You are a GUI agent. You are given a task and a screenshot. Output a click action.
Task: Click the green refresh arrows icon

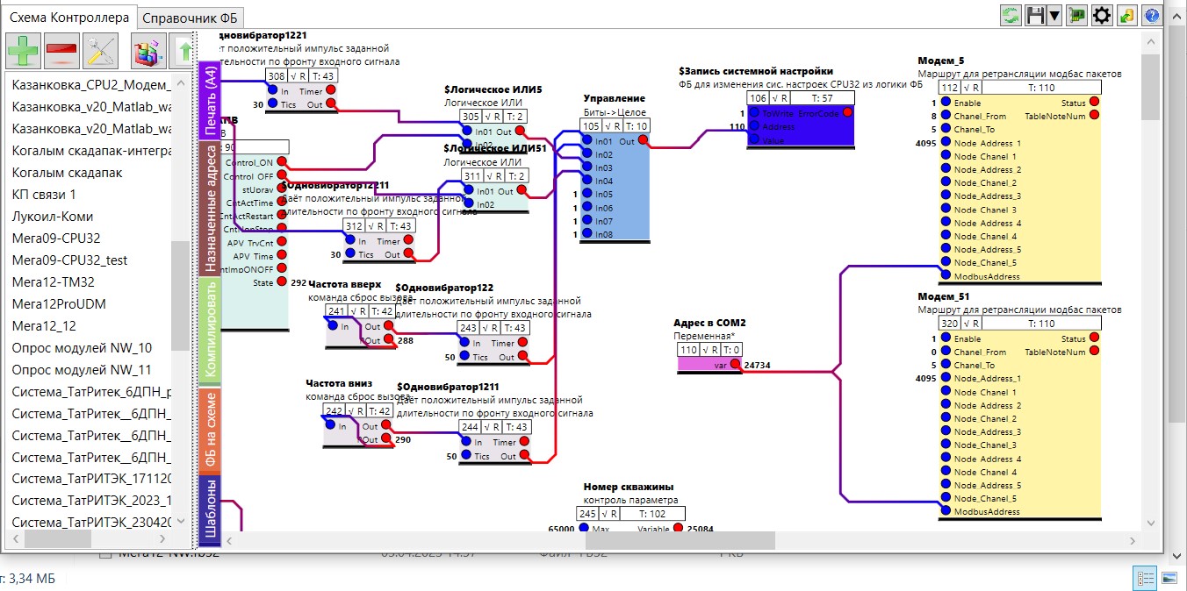(1011, 16)
